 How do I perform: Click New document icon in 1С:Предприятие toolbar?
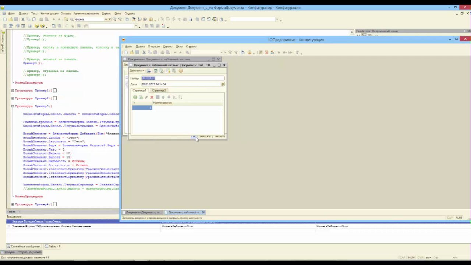point(126,53)
